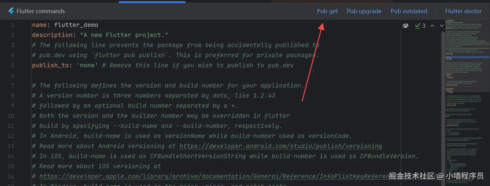Click the 'none' value on line 5
The width and height of the screenshot is (490, 186).
87,65
